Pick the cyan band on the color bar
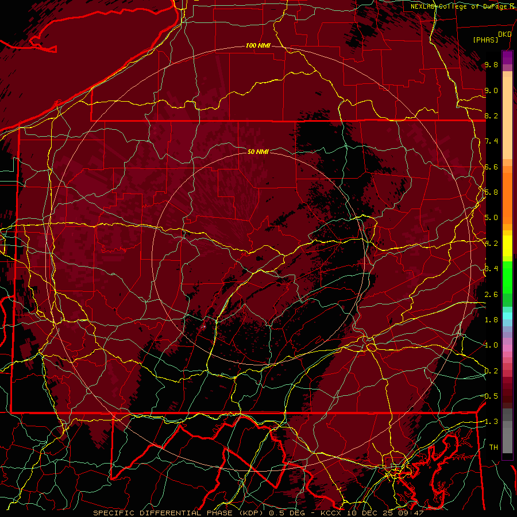Viewport: 517px width, 517px height. tap(507, 316)
